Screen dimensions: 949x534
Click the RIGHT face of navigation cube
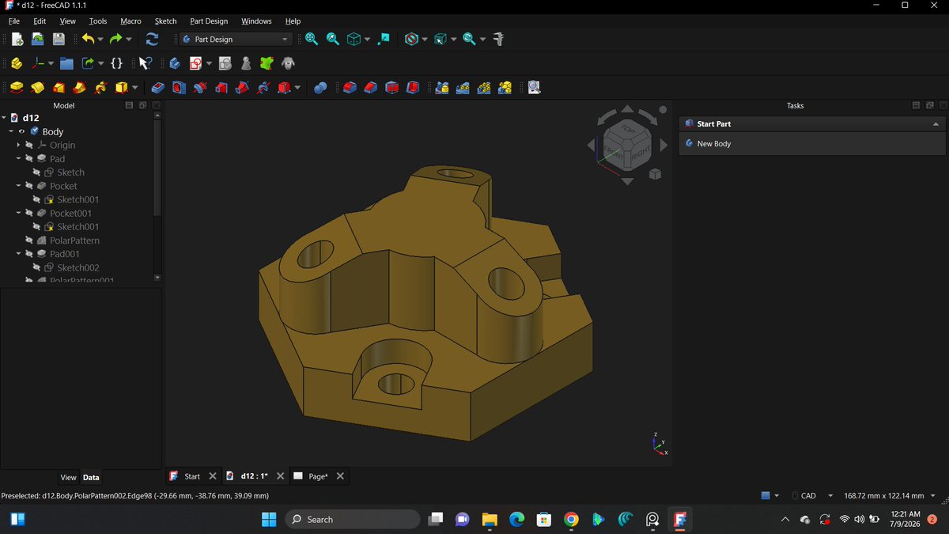click(x=641, y=152)
